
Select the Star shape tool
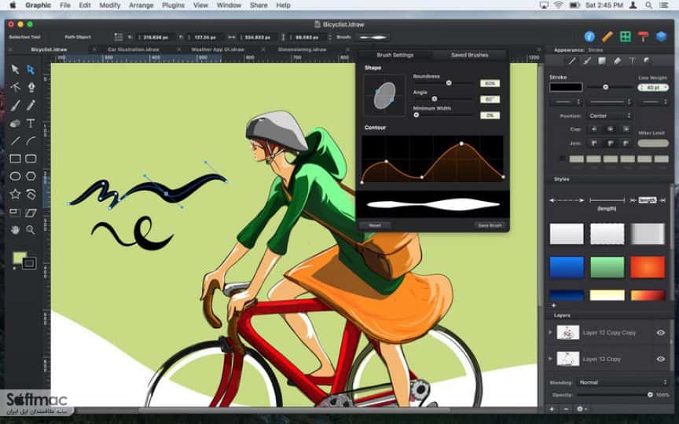15,194
